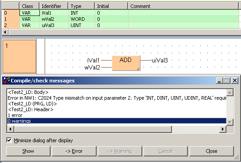The width and height of the screenshot is (241, 163).
Task: Select the C2024 type mismatch error line
Action: point(117,98)
